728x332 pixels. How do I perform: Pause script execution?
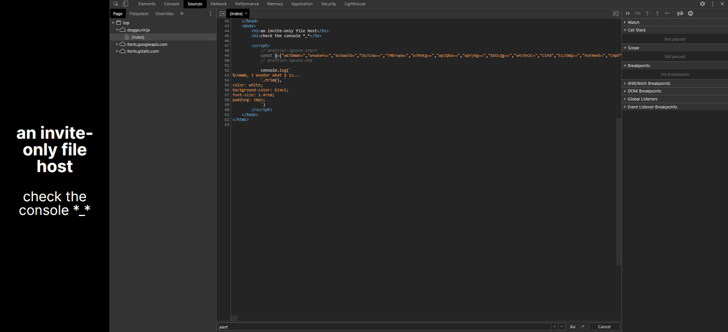click(628, 14)
